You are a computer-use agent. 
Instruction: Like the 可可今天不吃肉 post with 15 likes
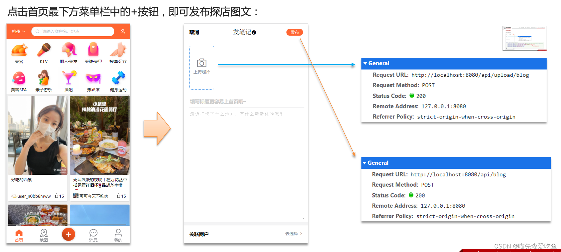point(121,196)
